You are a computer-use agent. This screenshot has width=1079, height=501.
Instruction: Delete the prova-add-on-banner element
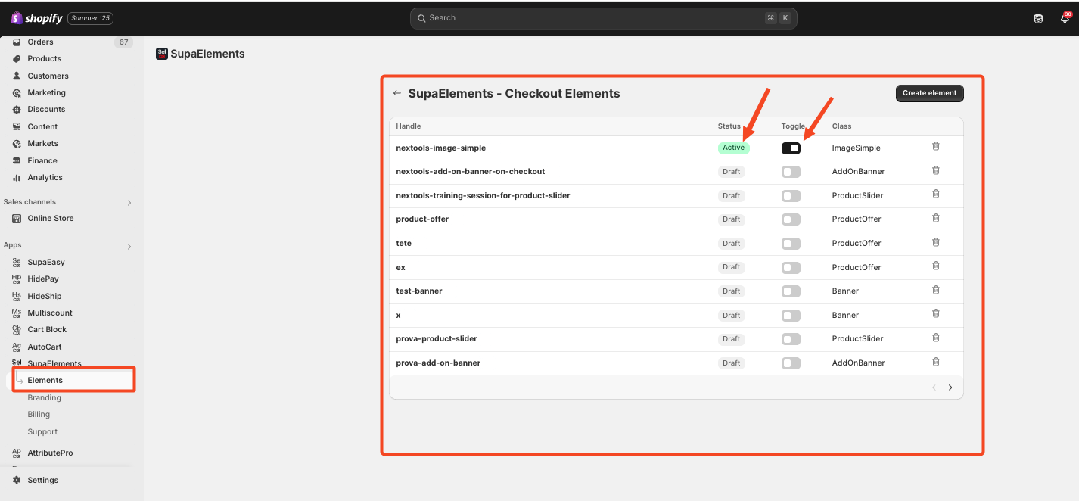tap(936, 362)
